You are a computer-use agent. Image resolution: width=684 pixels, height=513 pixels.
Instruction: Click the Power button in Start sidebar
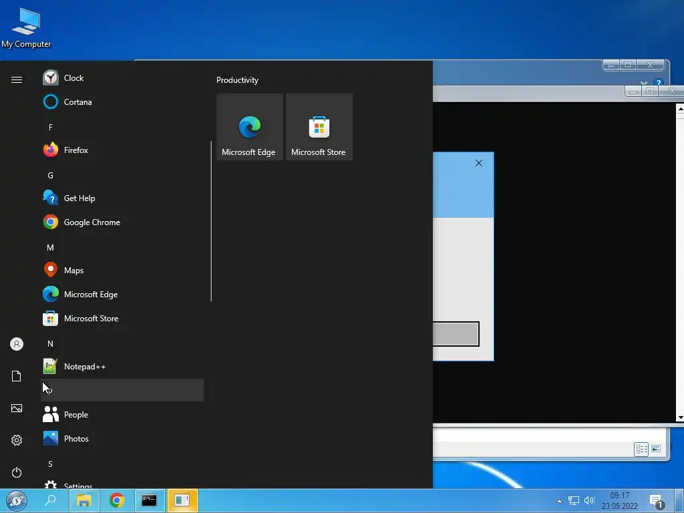[x=17, y=472]
